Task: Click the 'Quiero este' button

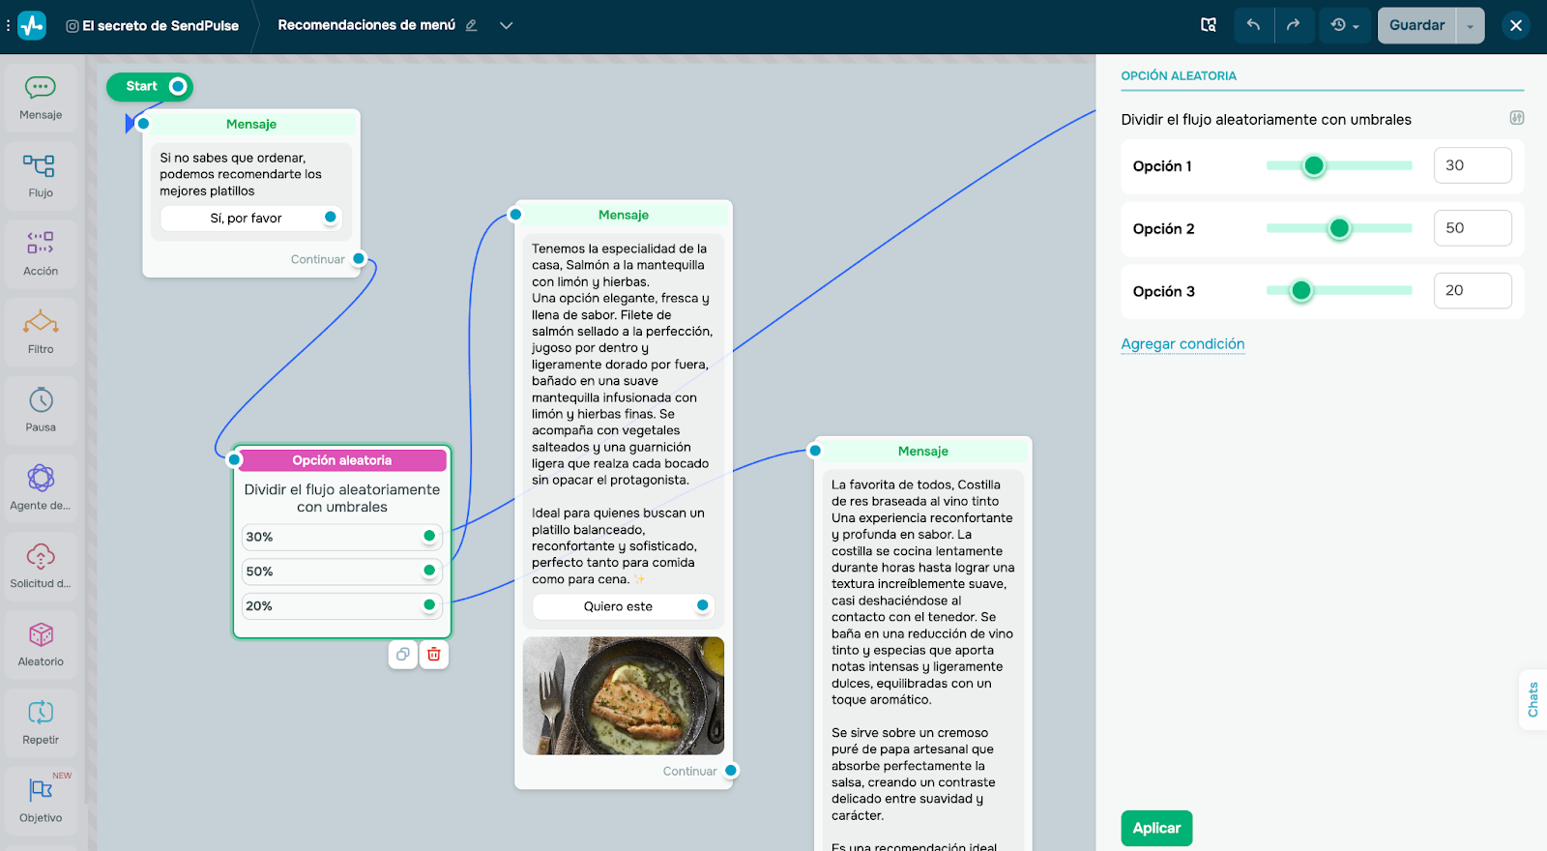Action: (624, 606)
